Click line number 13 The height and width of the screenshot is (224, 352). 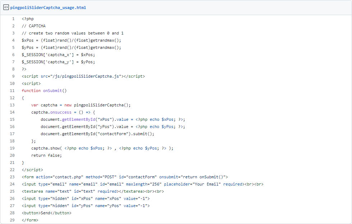click(12, 105)
